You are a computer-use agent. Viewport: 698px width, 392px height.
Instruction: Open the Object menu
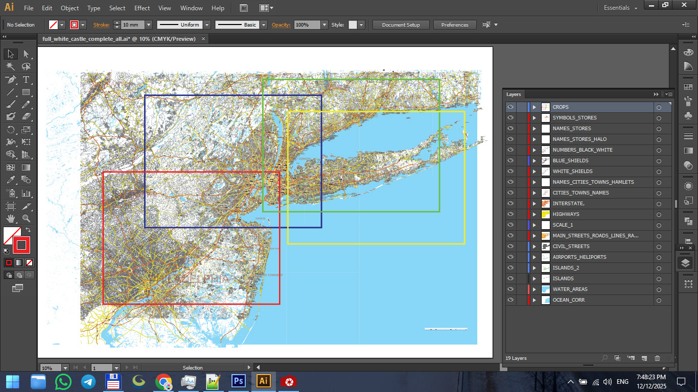tap(69, 8)
